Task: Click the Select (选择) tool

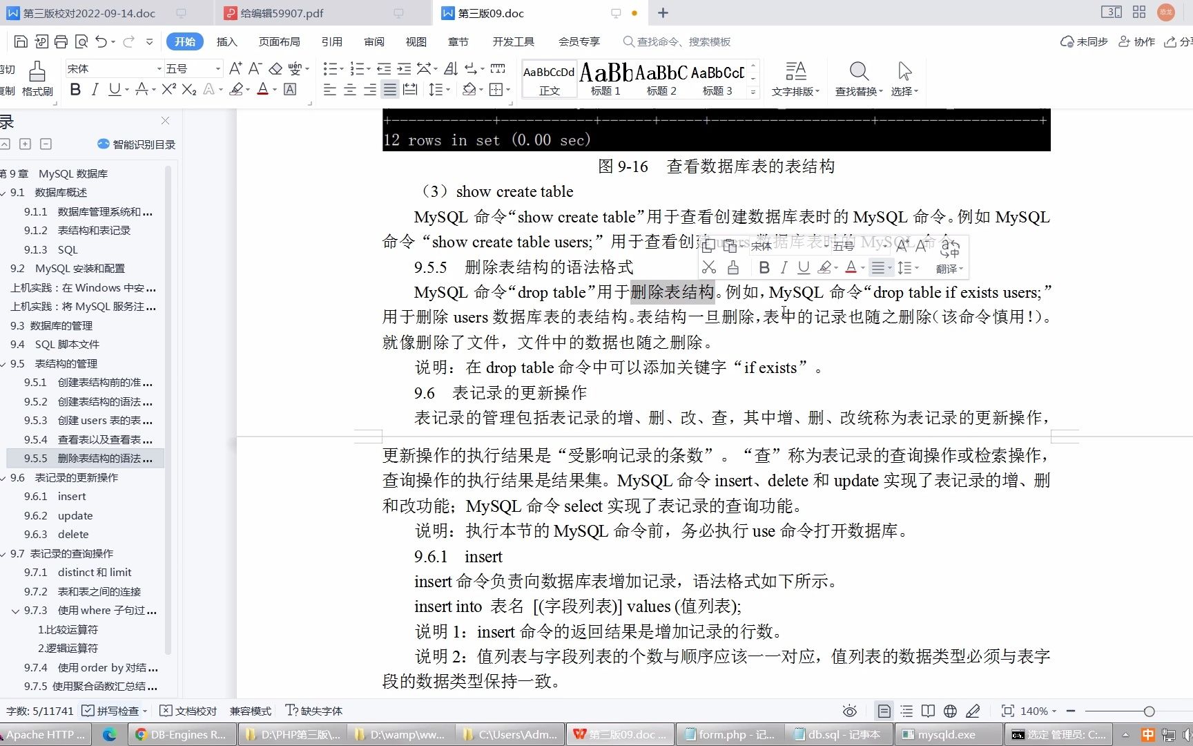Action: (x=904, y=79)
